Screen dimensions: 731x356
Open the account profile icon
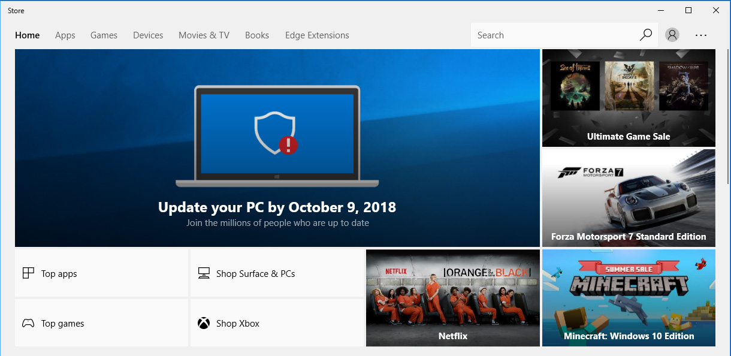point(672,35)
